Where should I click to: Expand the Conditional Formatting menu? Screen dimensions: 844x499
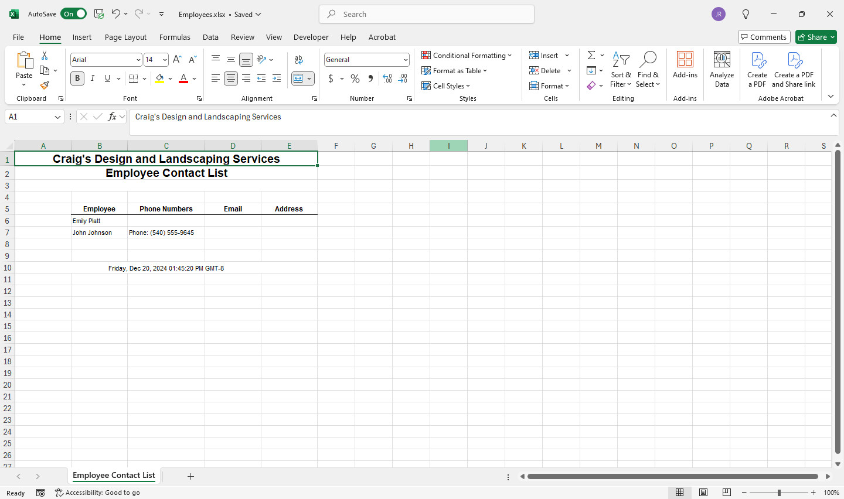[x=467, y=55]
